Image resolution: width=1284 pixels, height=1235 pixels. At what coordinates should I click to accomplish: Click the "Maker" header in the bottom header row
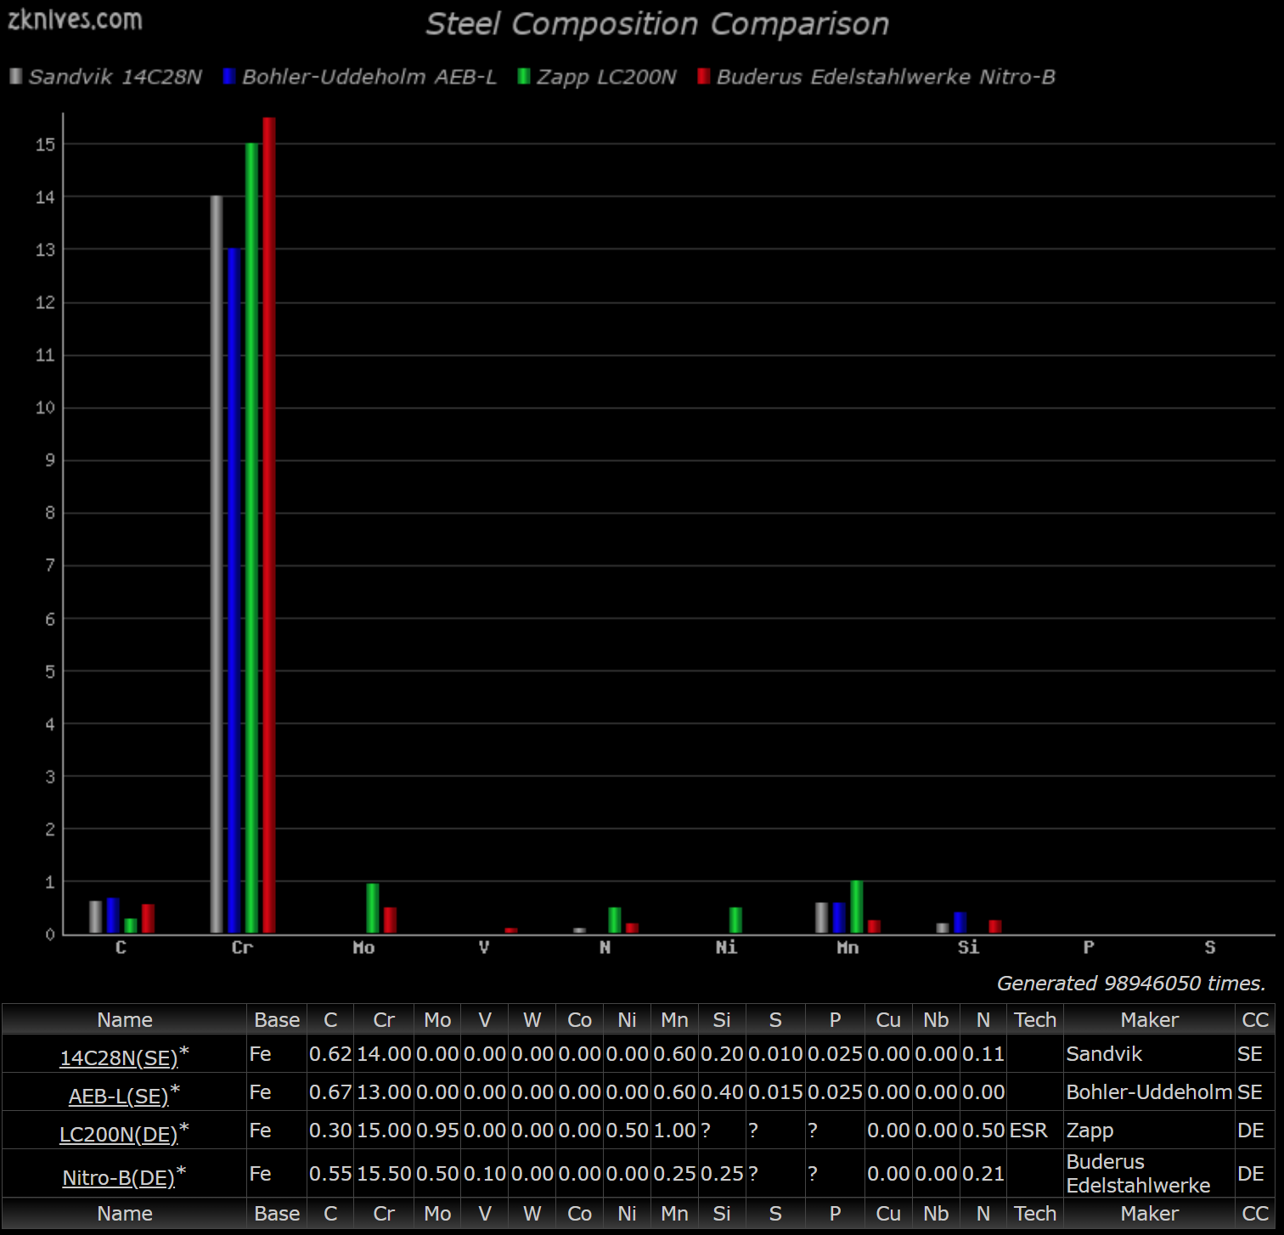click(1150, 1213)
